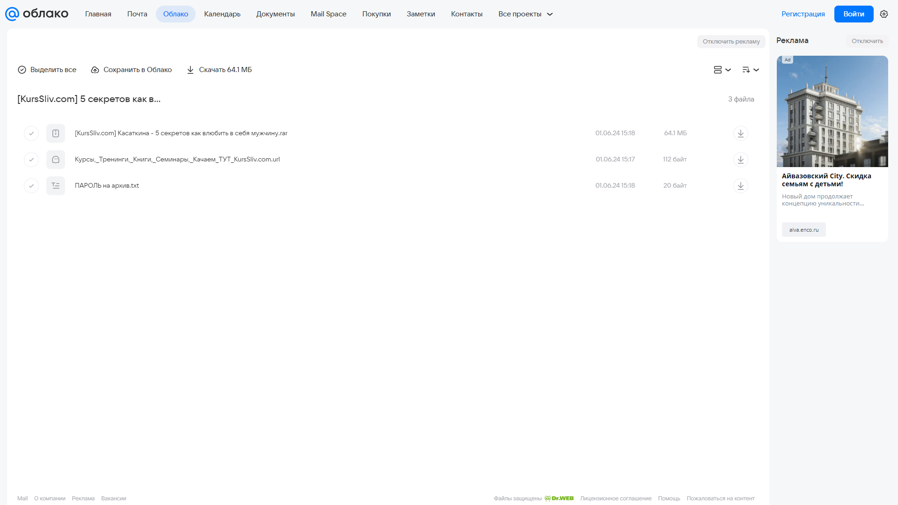Click Сохранить в Облако

tap(131, 70)
